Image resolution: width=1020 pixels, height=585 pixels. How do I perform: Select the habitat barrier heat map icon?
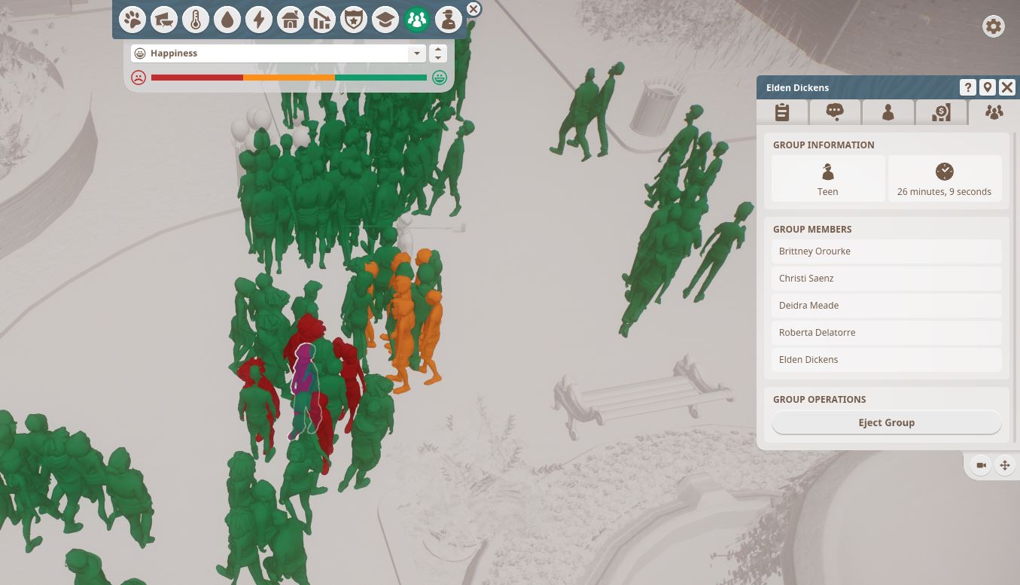(164, 20)
